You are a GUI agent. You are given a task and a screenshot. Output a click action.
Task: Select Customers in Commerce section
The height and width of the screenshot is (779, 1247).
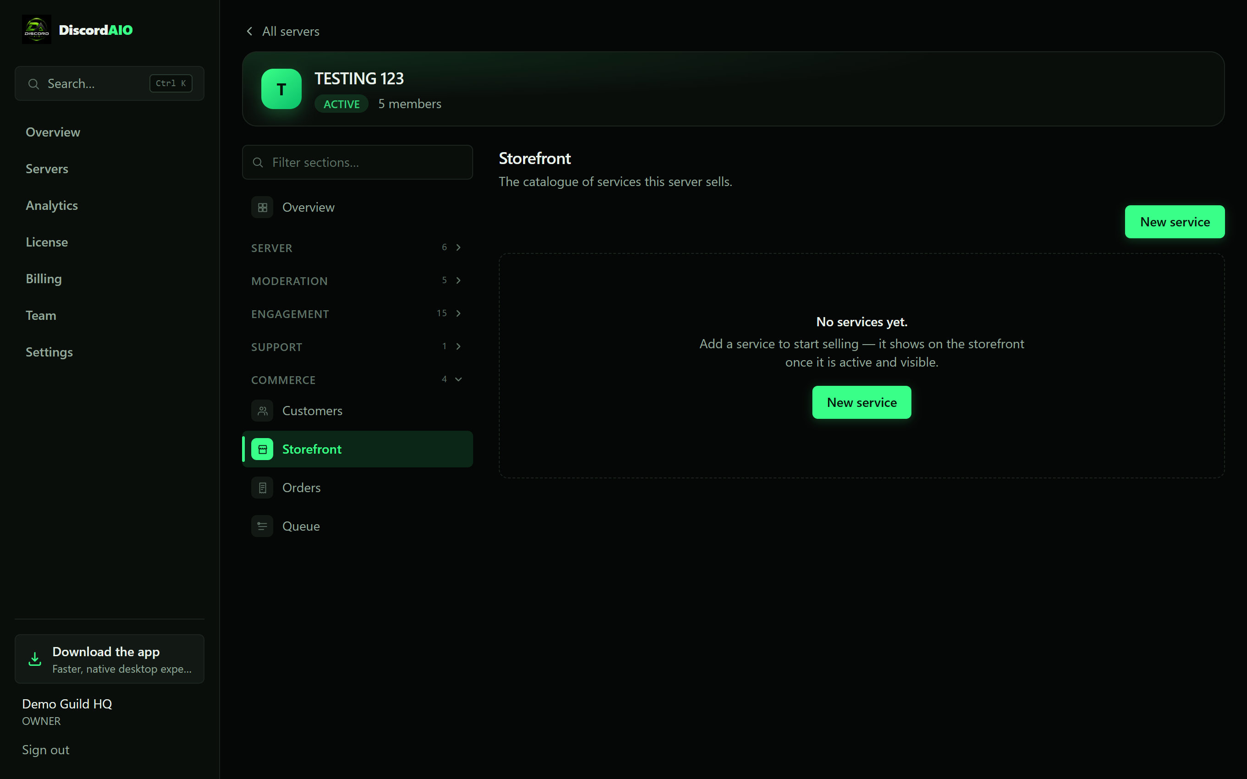pos(357,411)
